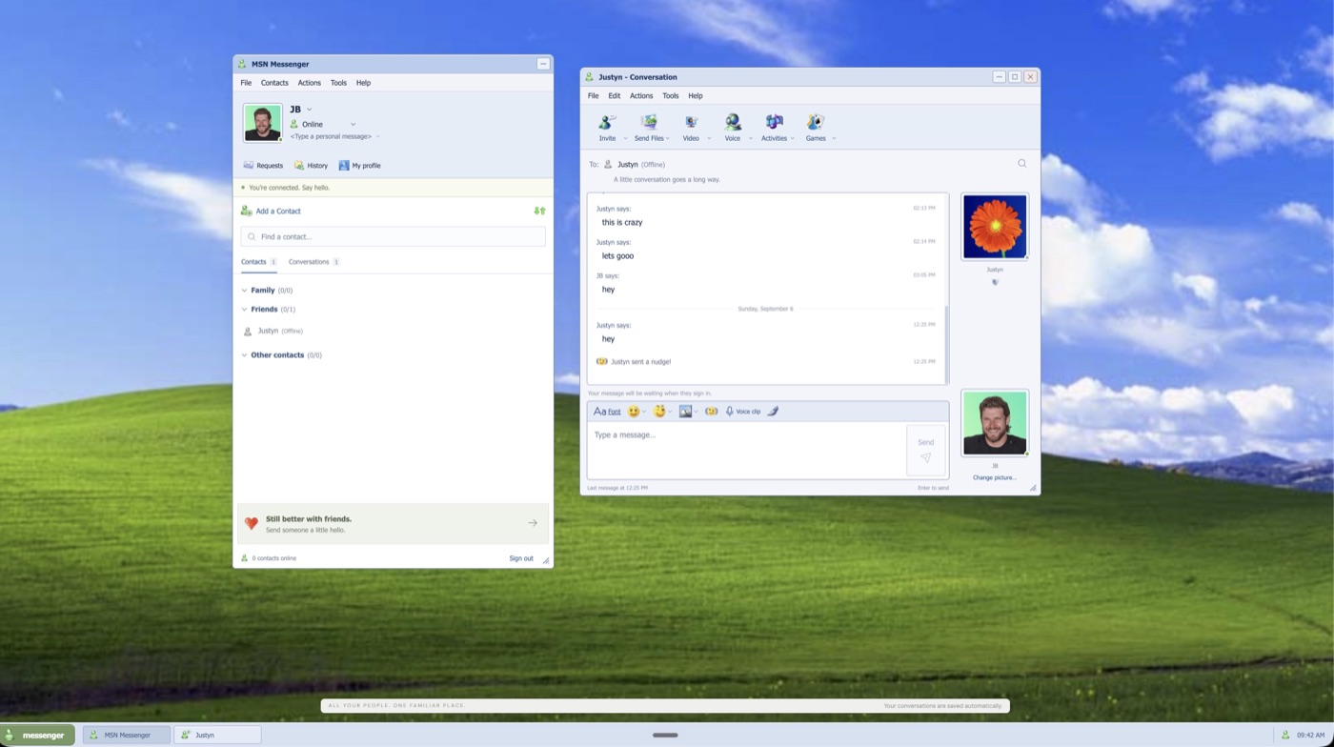Search the conversation with magnifier icon
The width and height of the screenshot is (1334, 747).
coord(1021,164)
